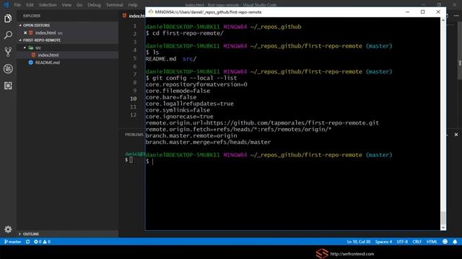This screenshot has width=462, height=259.
Task: Click the terminal window scroll-down arrow
Action: (443, 227)
